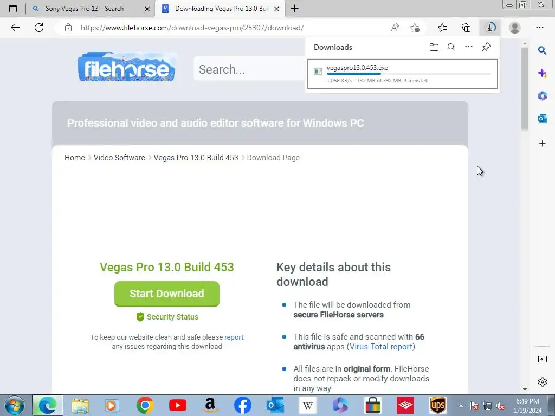555x416 pixels.
Task: Open the Windows Start menu
Action: [x=15, y=405]
